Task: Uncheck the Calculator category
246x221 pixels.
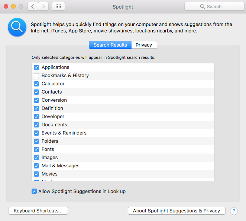Action: [x=36, y=84]
